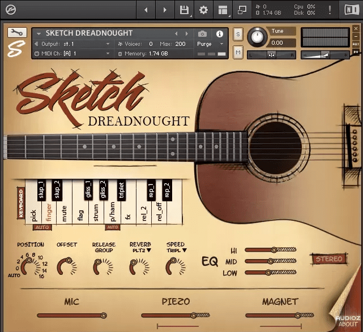Click the EQ HI slider handle
363x332 pixels.
point(274,249)
